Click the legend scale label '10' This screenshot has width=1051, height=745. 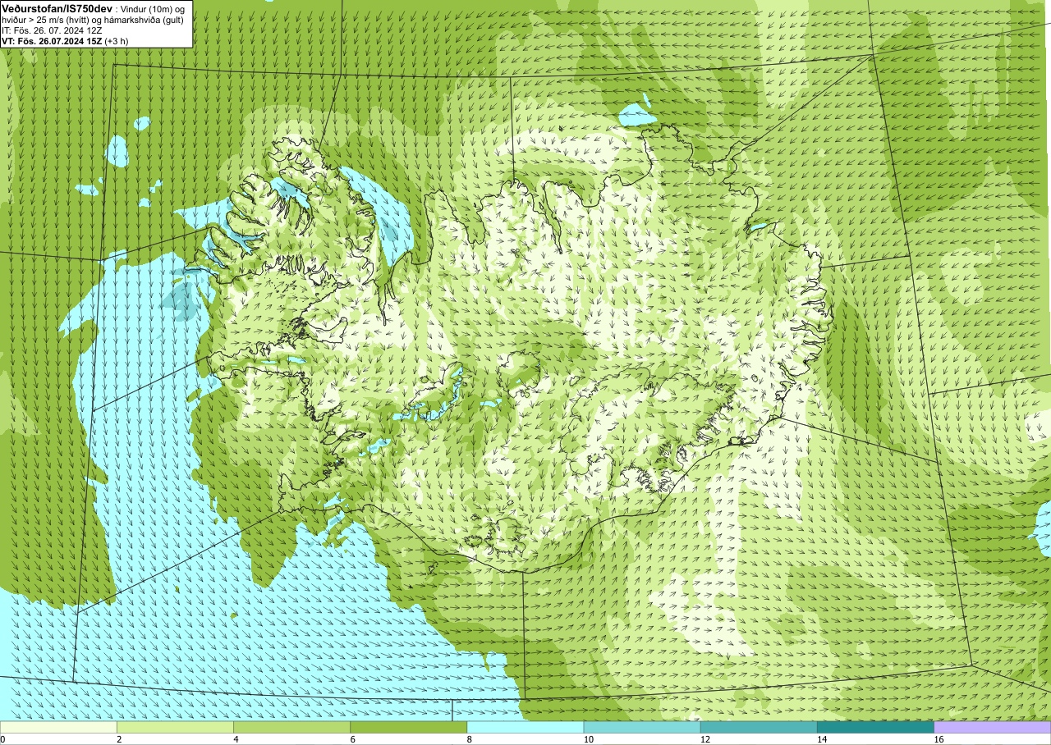[588, 739]
